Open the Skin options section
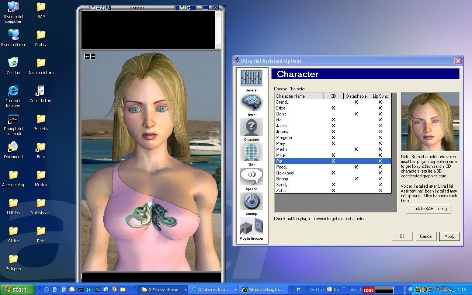 pos(251,155)
